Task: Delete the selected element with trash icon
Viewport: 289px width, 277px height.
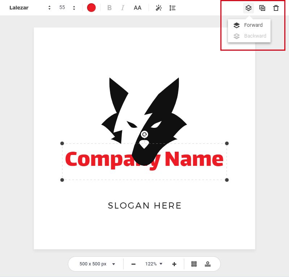Action: [x=276, y=8]
